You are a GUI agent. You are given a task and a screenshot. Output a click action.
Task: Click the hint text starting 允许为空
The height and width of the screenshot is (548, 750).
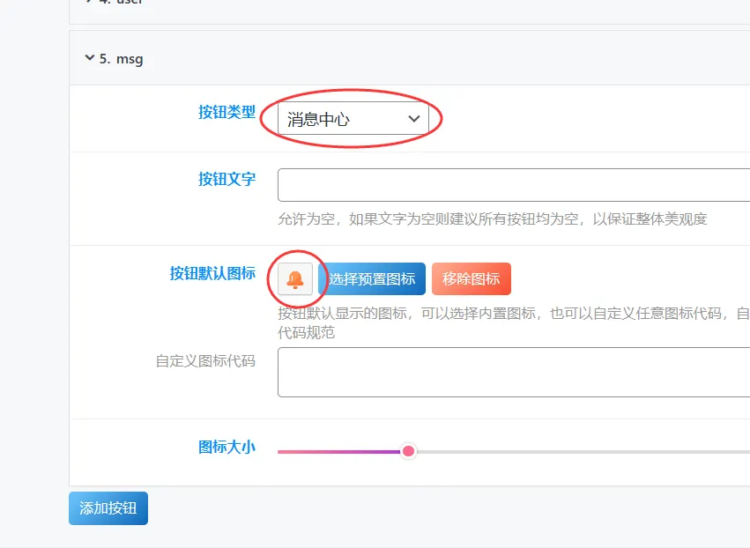tap(492, 219)
